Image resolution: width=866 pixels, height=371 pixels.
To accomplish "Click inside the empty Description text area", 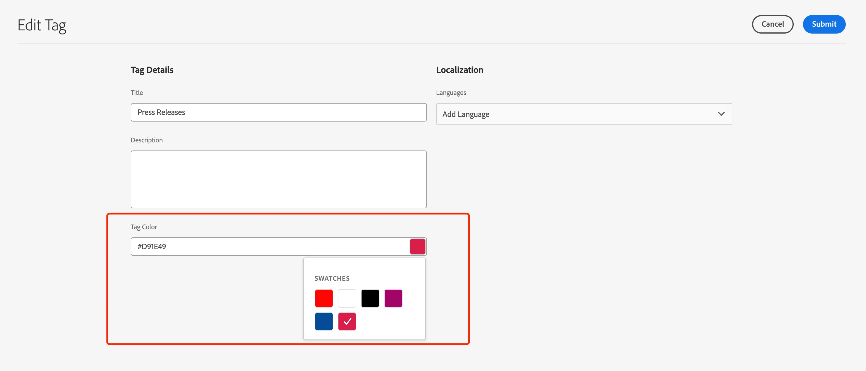I will click(278, 179).
